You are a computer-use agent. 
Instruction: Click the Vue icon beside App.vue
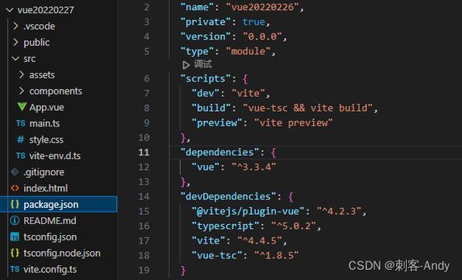(22, 107)
